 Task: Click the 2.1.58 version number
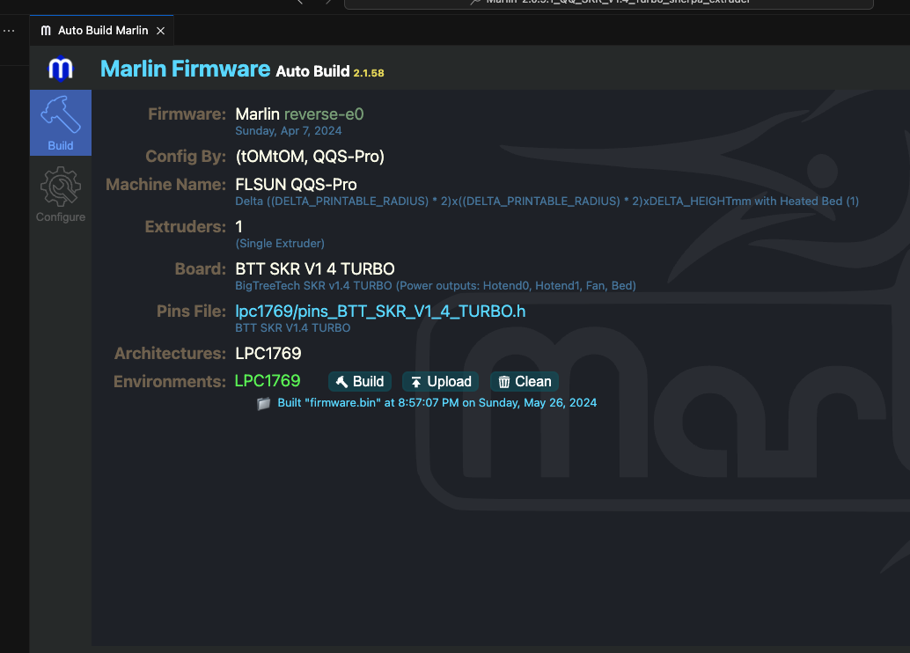click(x=369, y=73)
